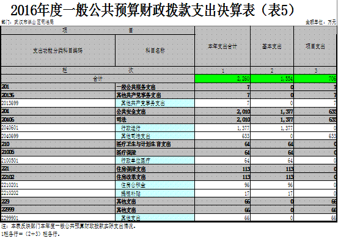Select the 住房公积金 item cell
The image size is (338, 239).
155,185
